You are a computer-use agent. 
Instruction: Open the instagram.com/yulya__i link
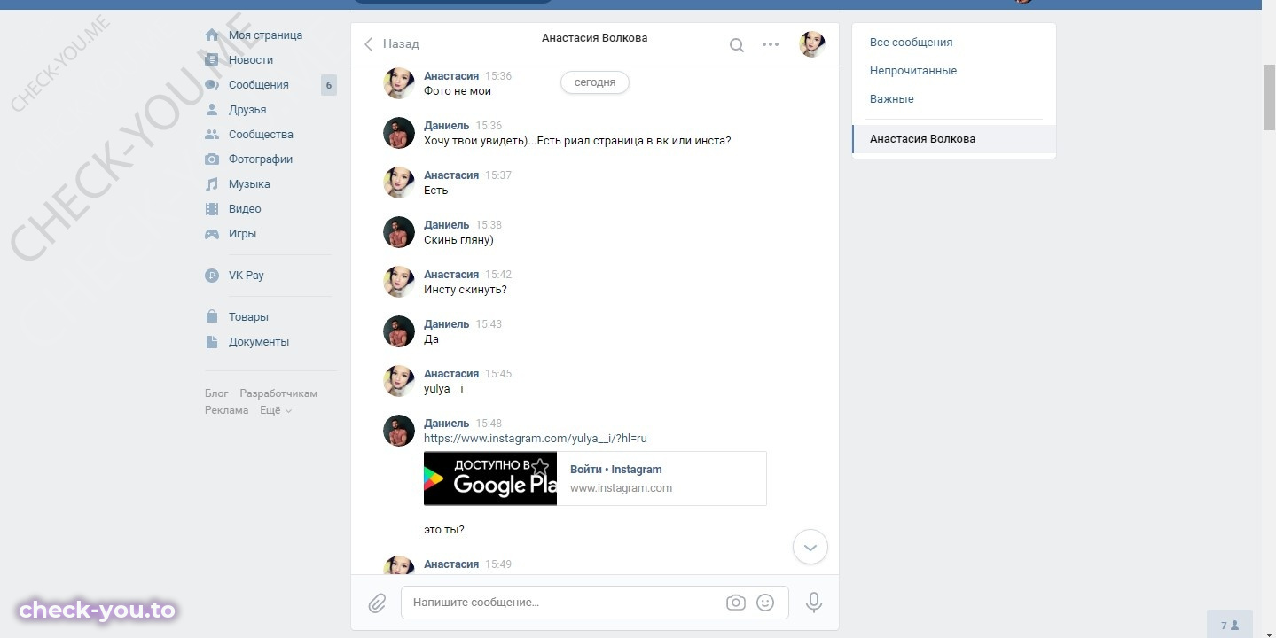(536, 439)
